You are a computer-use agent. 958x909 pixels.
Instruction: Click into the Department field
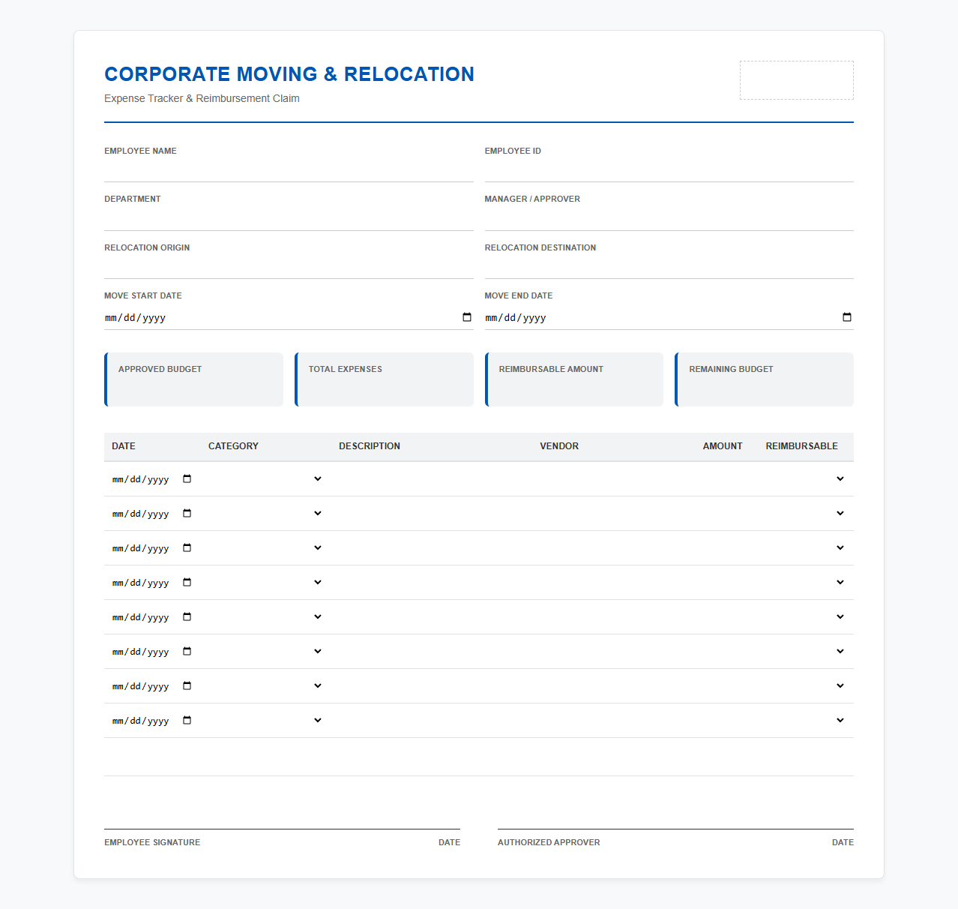[x=289, y=219]
